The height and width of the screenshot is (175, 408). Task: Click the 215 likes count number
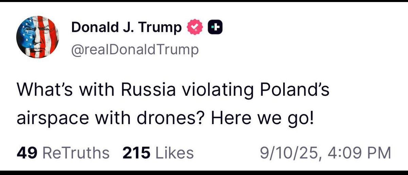[136, 153]
